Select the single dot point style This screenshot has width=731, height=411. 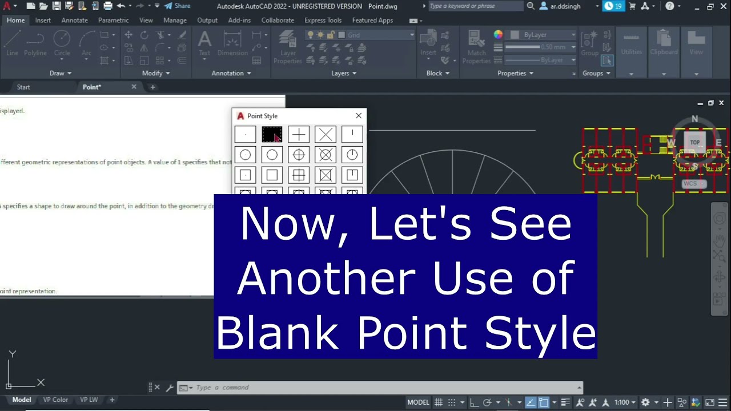point(245,134)
